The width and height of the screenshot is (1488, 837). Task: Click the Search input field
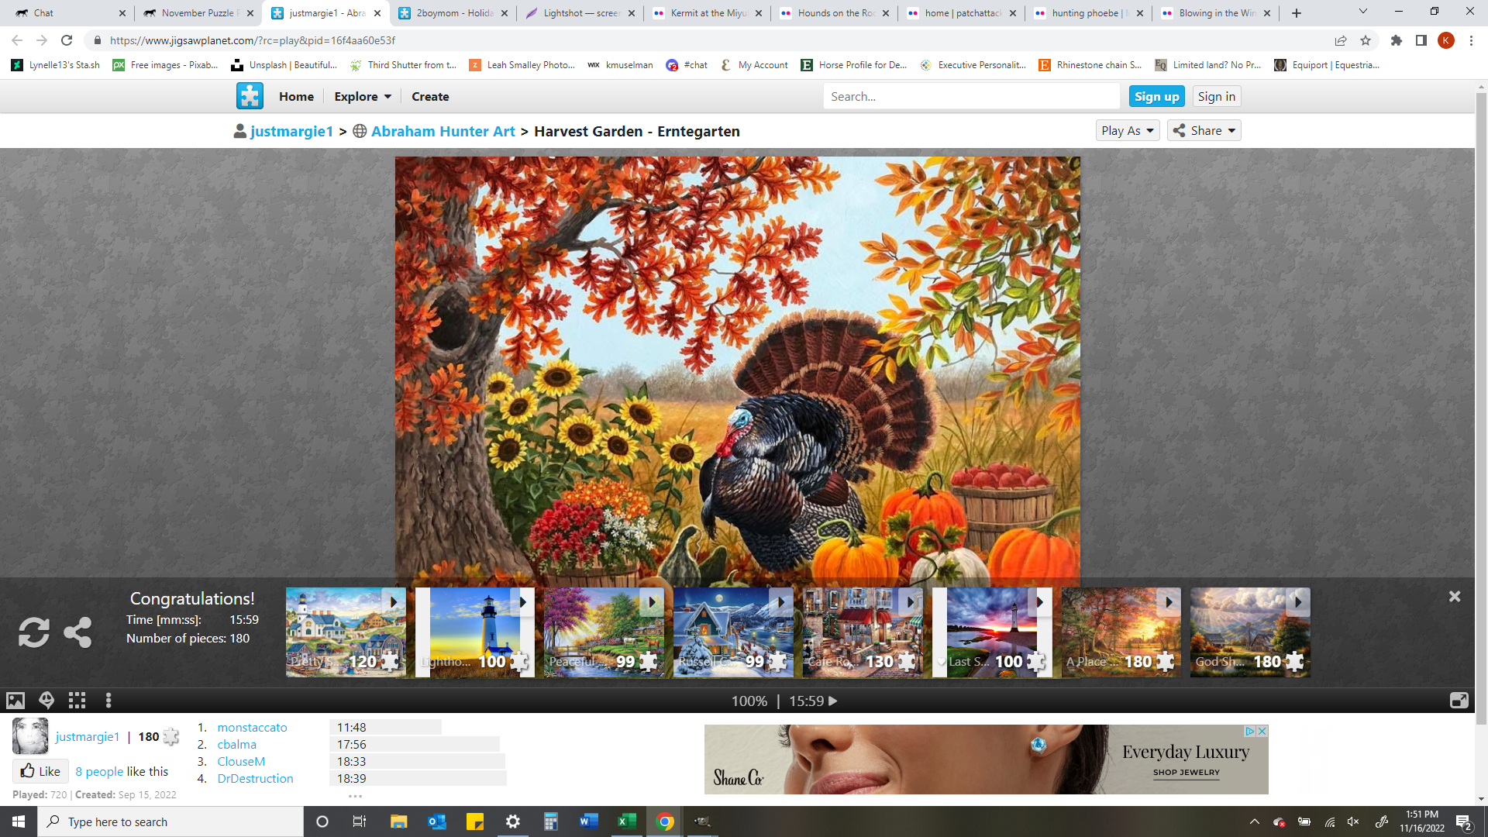(x=972, y=96)
